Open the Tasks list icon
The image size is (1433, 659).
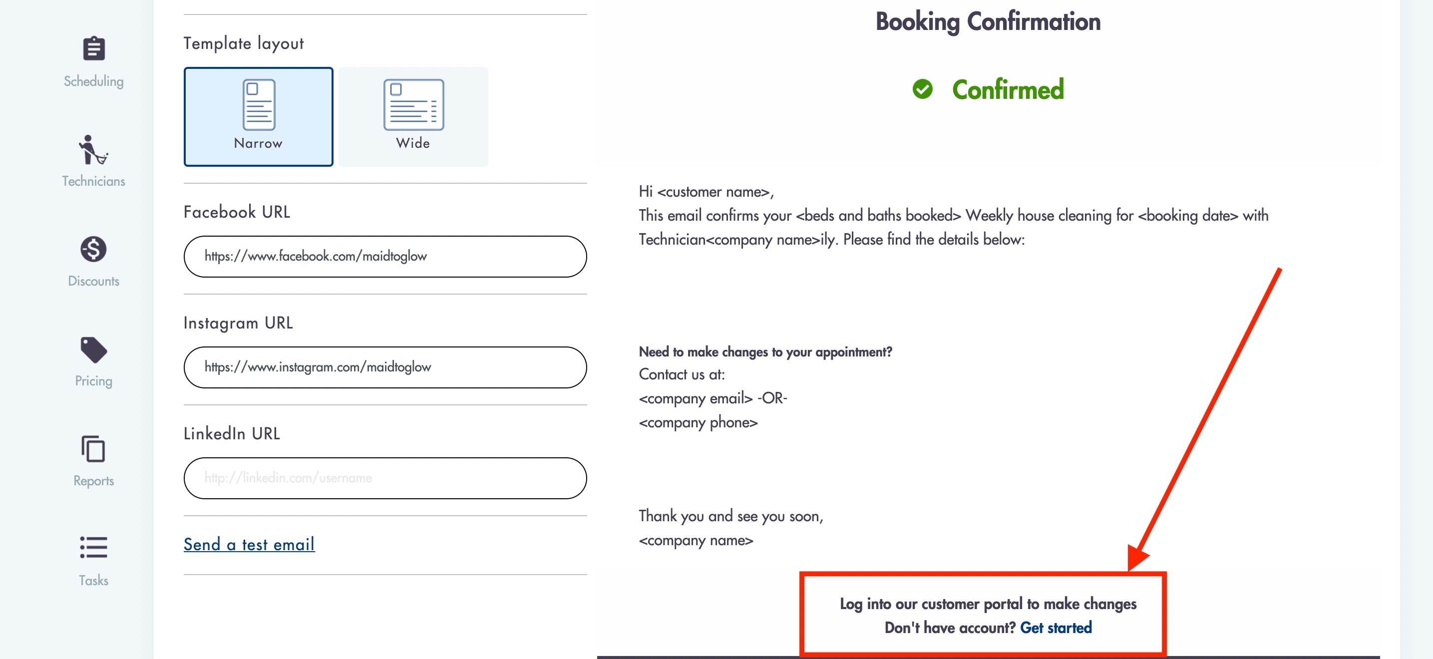pos(93,547)
